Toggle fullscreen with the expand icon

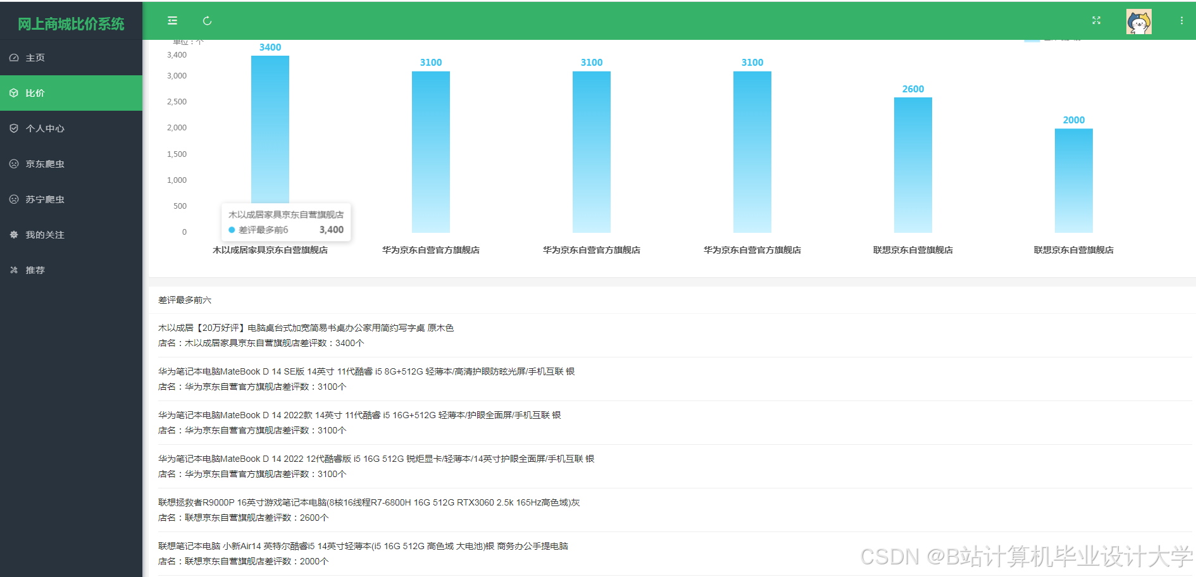click(1097, 21)
